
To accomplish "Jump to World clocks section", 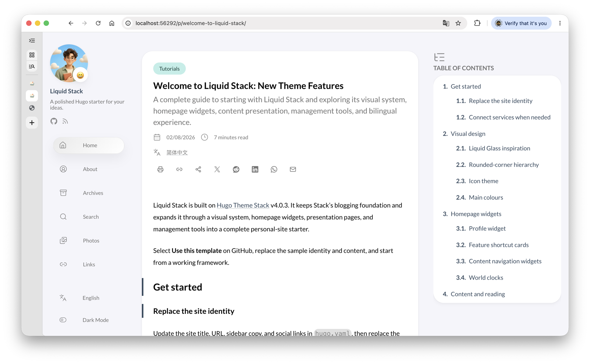I will [x=486, y=277].
